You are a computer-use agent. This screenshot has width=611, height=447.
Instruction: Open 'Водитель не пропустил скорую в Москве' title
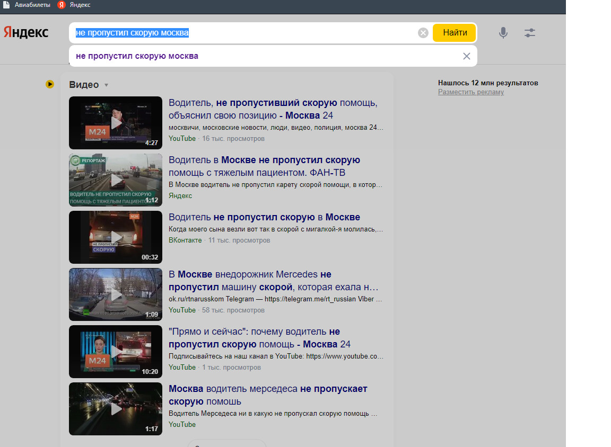point(264,217)
